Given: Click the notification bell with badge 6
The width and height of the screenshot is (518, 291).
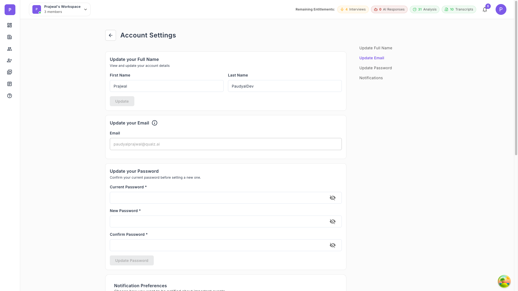Looking at the screenshot, I should [x=485, y=9].
